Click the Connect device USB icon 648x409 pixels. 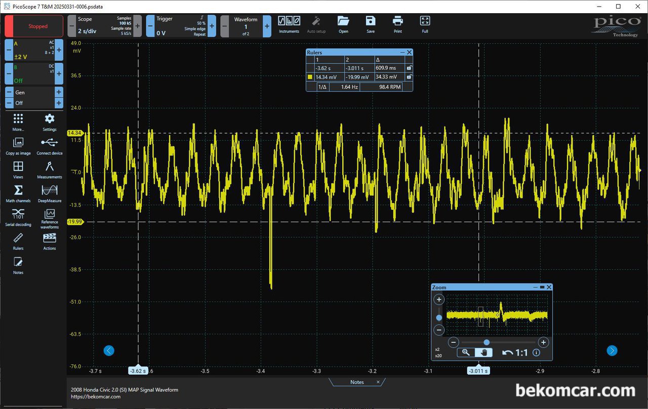tap(50, 145)
